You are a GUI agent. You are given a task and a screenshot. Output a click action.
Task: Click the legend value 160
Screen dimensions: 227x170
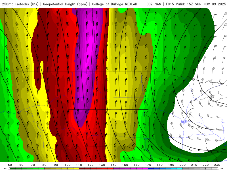pyautogui.click(x=136, y=165)
